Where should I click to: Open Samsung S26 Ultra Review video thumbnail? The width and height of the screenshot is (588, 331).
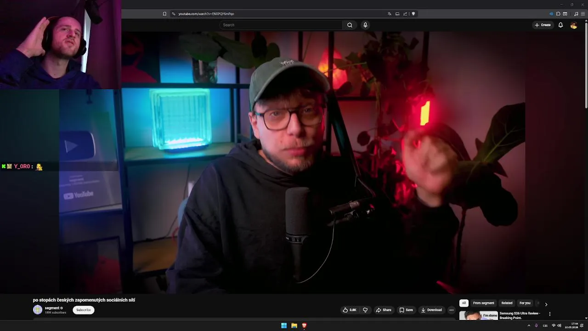(478, 315)
